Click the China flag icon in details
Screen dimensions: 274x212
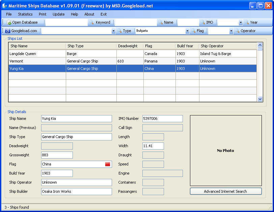point(108,164)
